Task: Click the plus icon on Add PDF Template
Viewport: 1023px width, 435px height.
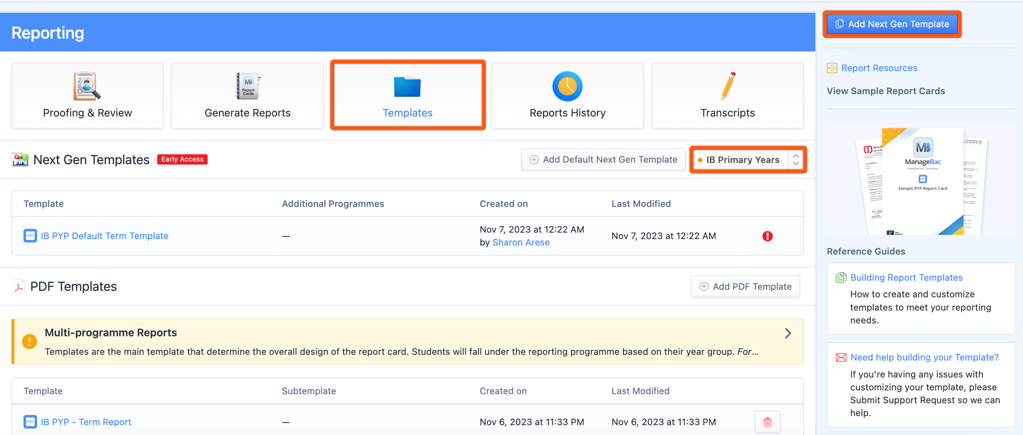Action: 704,286
